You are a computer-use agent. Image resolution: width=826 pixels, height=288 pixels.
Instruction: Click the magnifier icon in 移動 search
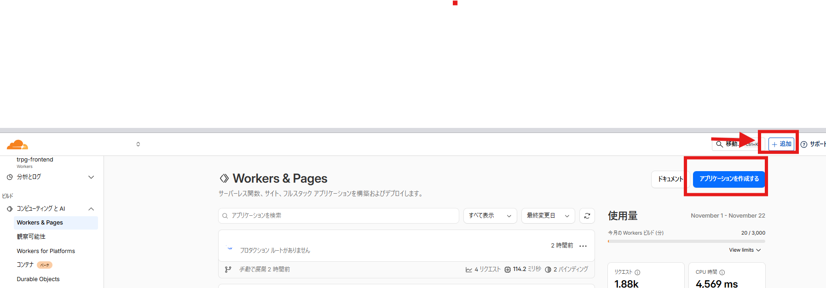(x=719, y=144)
